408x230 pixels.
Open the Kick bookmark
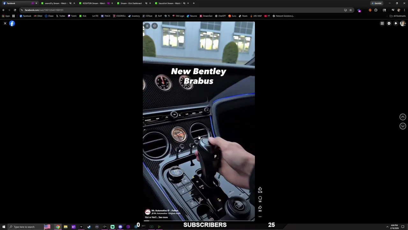[83, 16]
